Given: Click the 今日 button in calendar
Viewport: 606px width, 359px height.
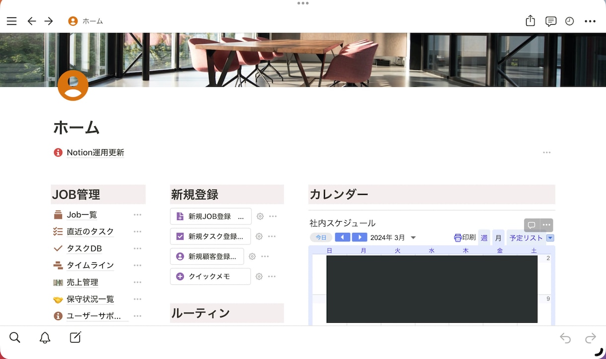Looking at the screenshot, I should pyautogui.click(x=321, y=238).
